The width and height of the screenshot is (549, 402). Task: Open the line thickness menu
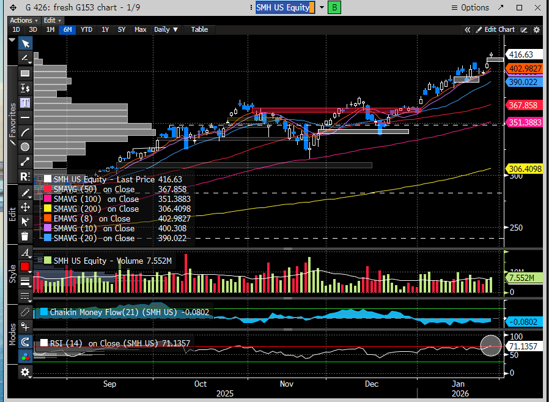(x=25, y=281)
